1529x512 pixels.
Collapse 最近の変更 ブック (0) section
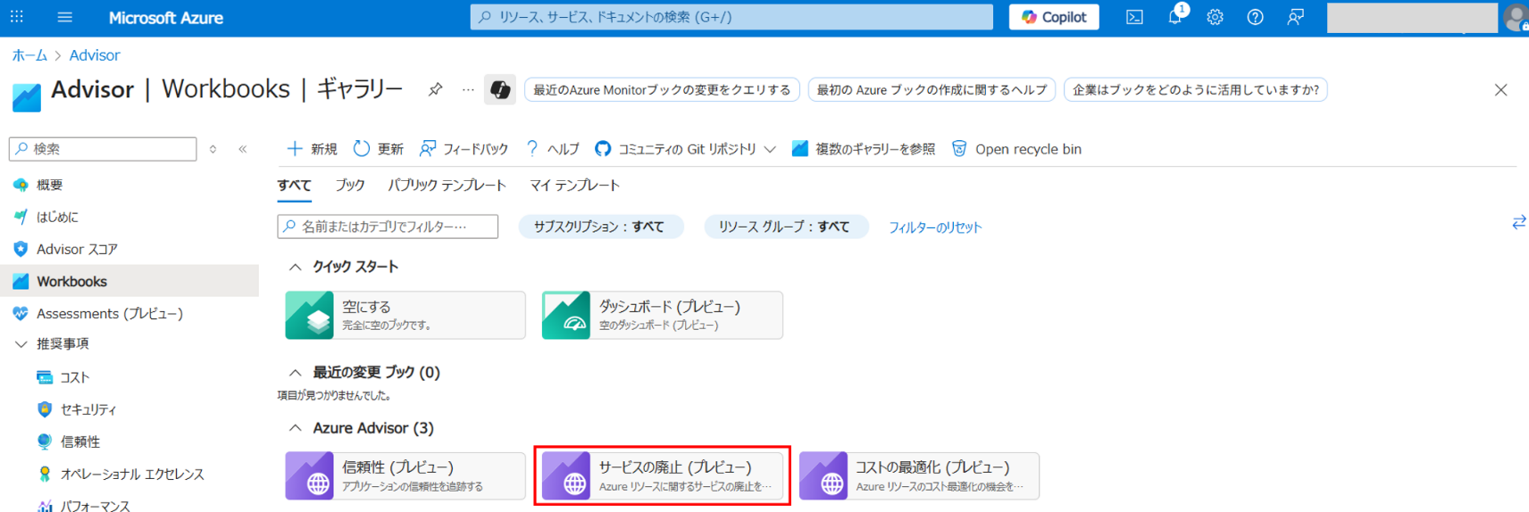coord(295,372)
